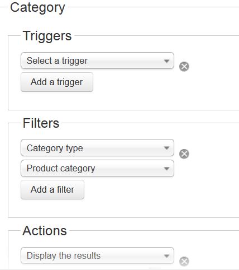Click the Triggers section heading

click(x=47, y=36)
